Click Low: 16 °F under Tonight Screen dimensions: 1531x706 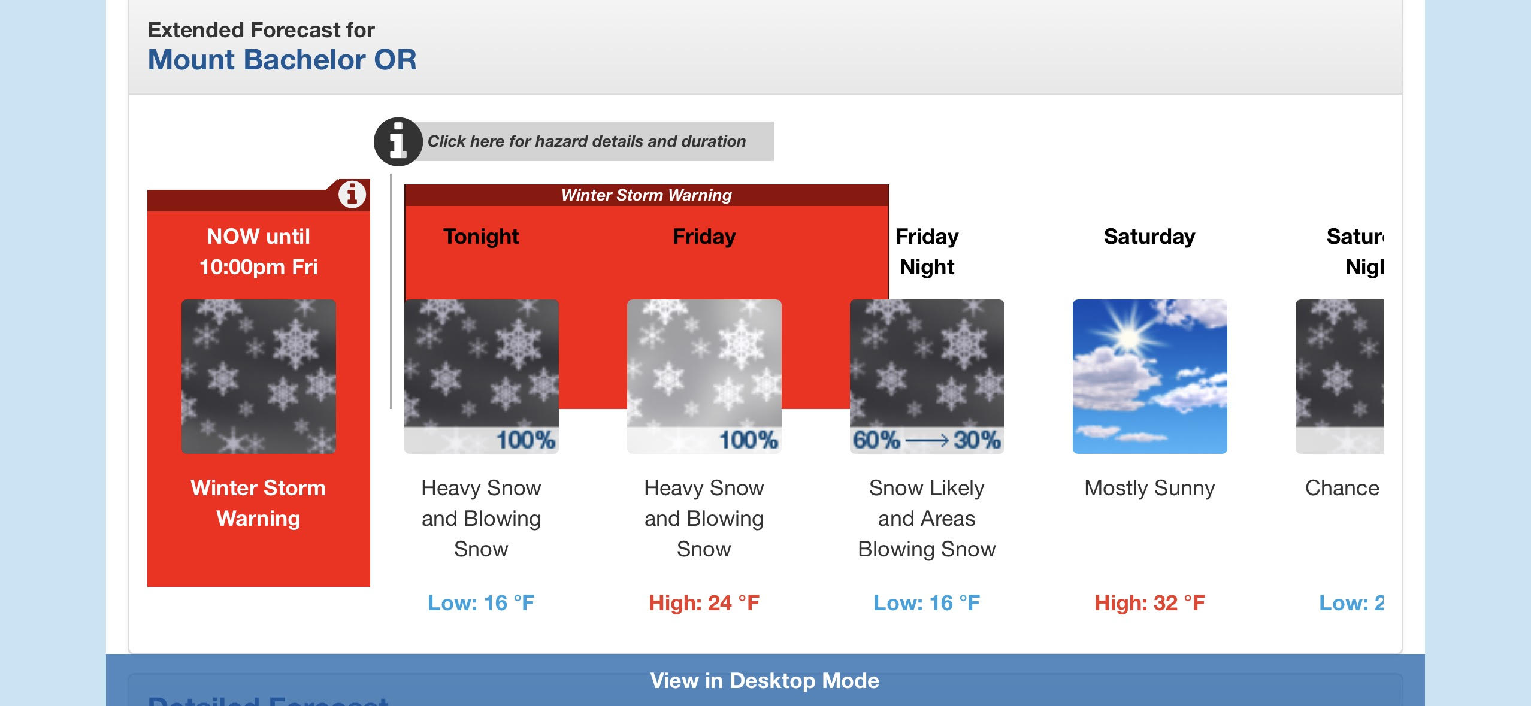coord(481,602)
